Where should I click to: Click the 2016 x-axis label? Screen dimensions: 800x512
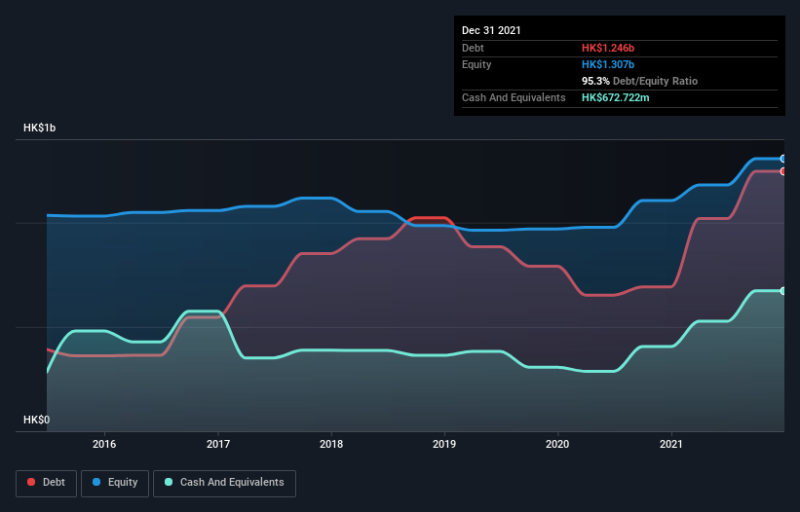click(x=104, y=444)
